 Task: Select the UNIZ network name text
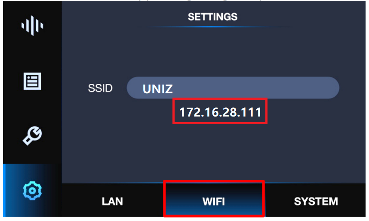[x=158, y=89]
